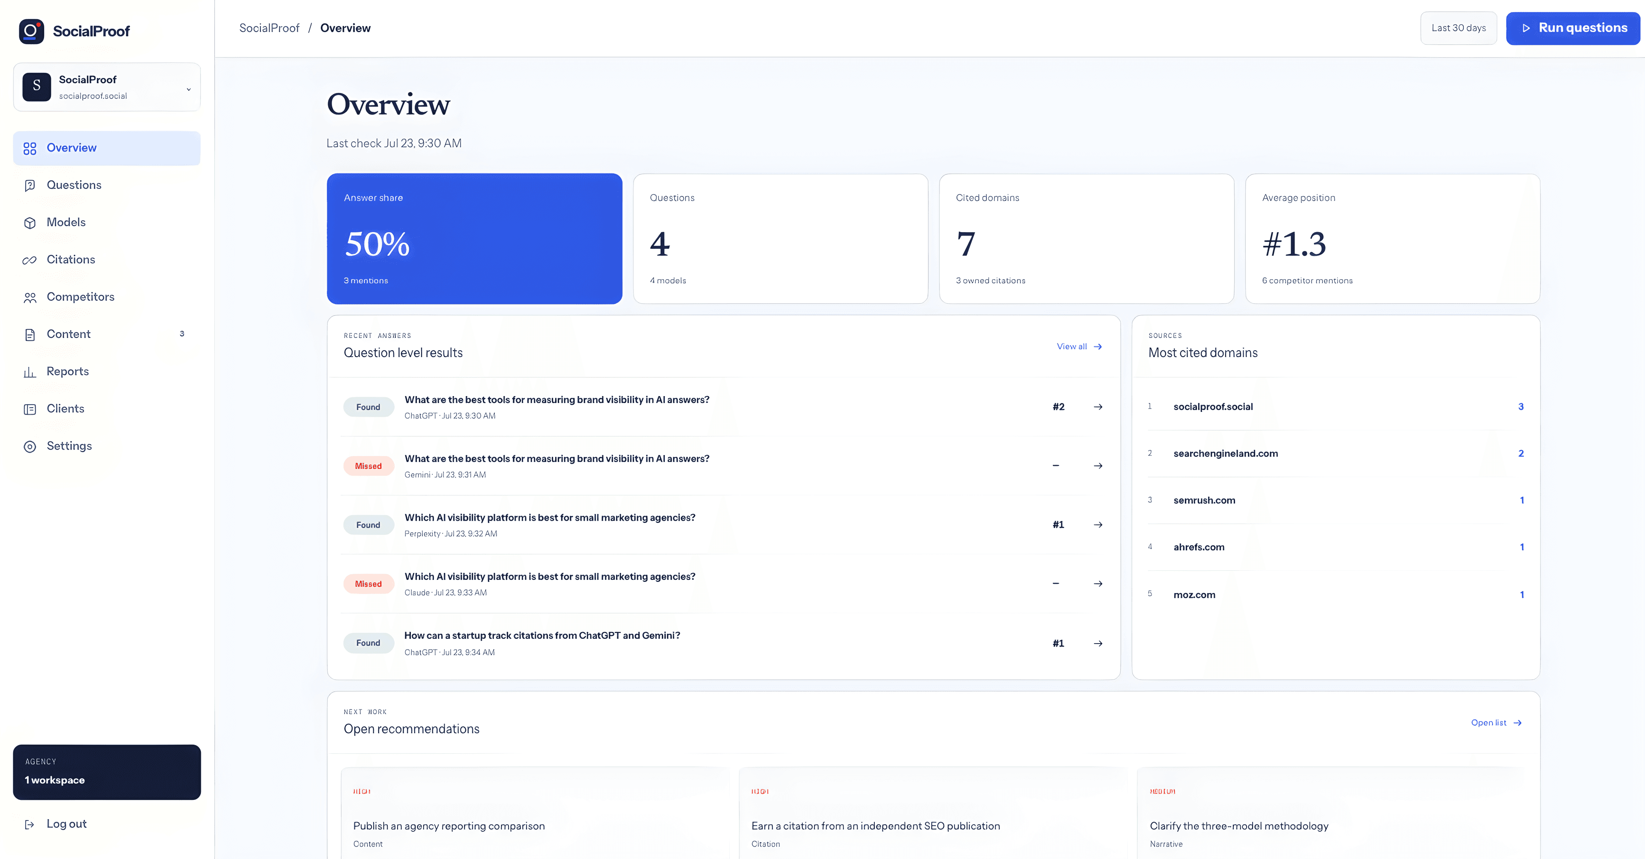Click Found badge on ChatGPT 9:34 AM row

tap(368, 643)
